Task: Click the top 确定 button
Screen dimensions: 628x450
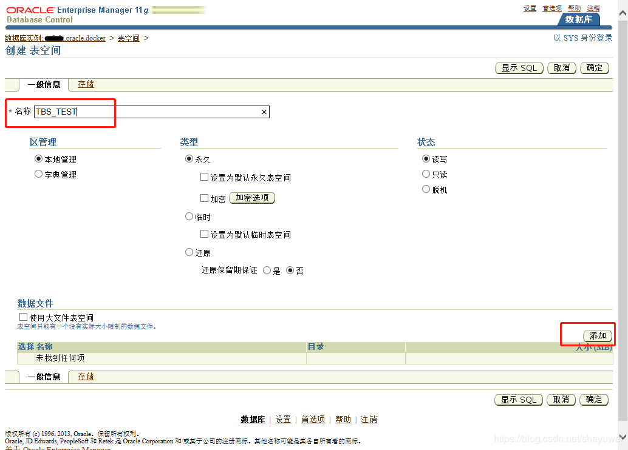Action: [x=595, y=68]
